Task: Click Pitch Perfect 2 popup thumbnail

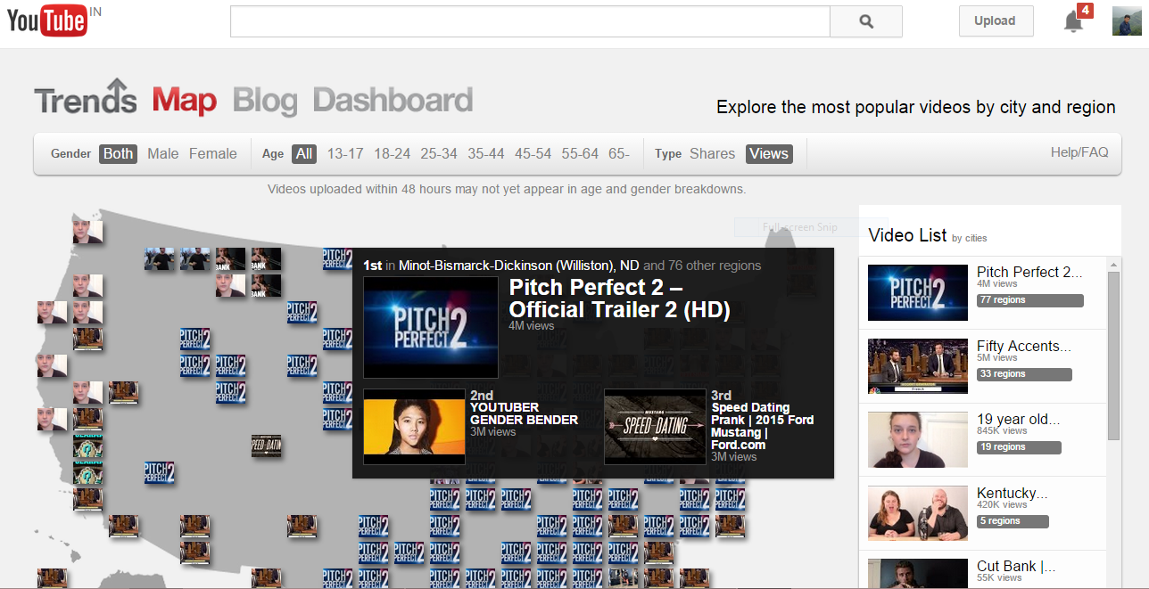Action: pyautogui.click(x=431, y=327)
